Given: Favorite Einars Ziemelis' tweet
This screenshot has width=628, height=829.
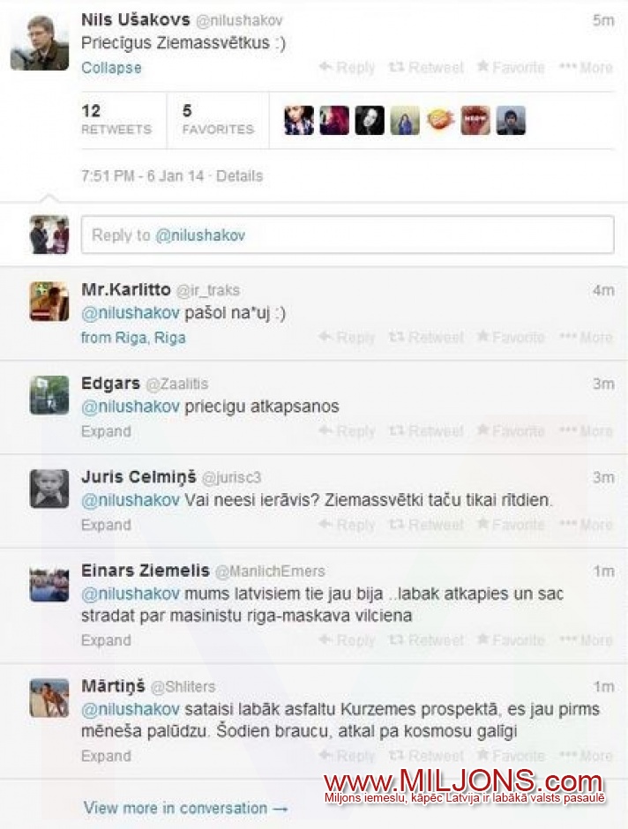Looking at the screenshot, I should click(510, 640).
